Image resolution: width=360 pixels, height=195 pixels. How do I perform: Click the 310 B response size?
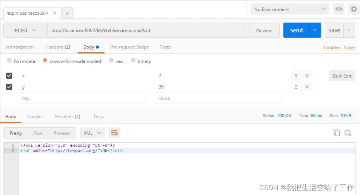346,116
